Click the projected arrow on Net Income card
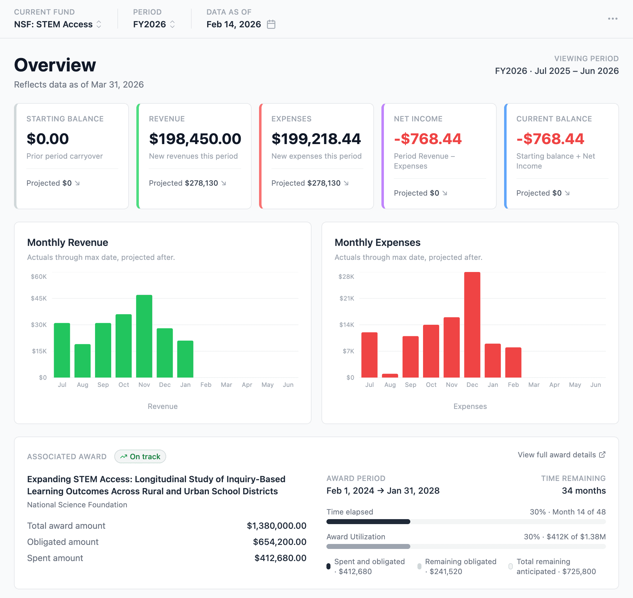The width and height of the screenshot is (633, 598). [x=446, y=193]
